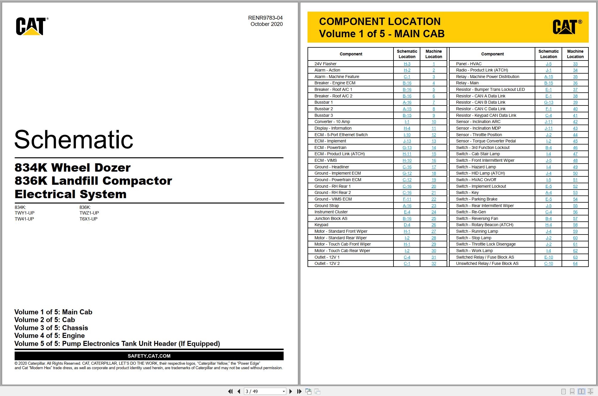The height and width of the screenshot is (396, 598).
Task: Open H-4 link for Switch - Rotary Beacon
Action: pyautogui.click(x=549, y=225)
